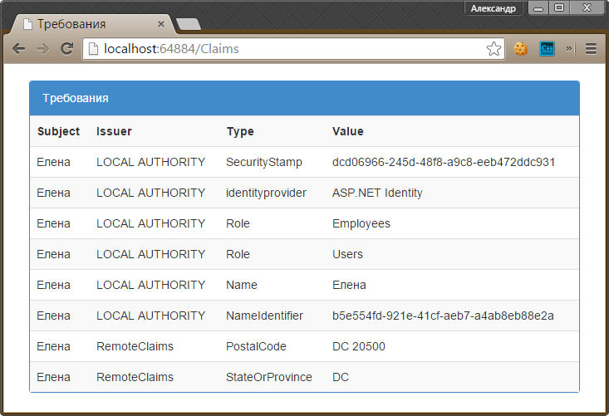Click LOCAL AUTHORITY in the identityprovider row

[150, 193]
